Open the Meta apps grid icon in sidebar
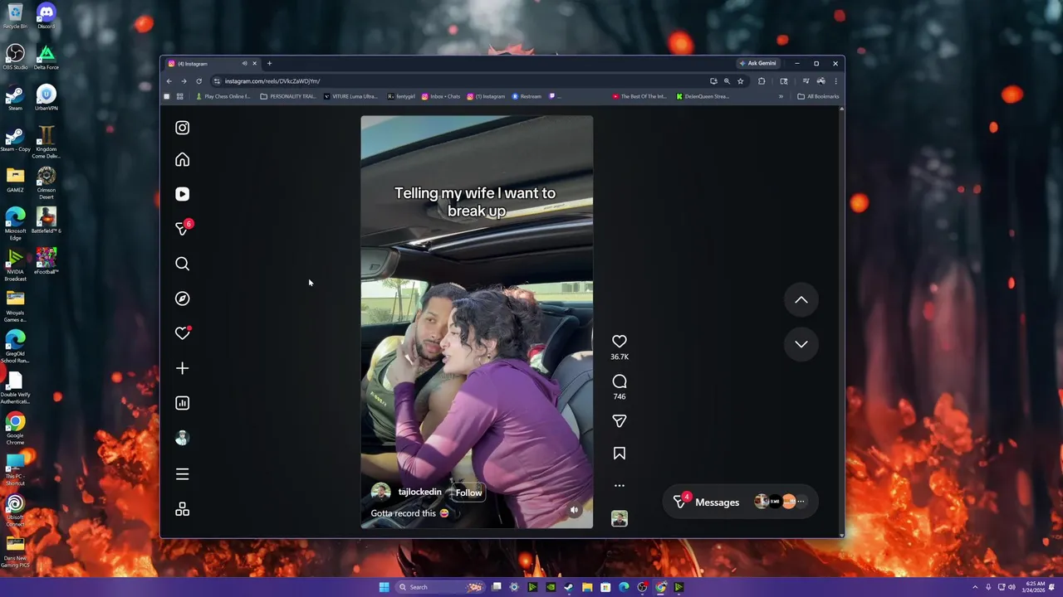1063x597 pixels. 183,510
